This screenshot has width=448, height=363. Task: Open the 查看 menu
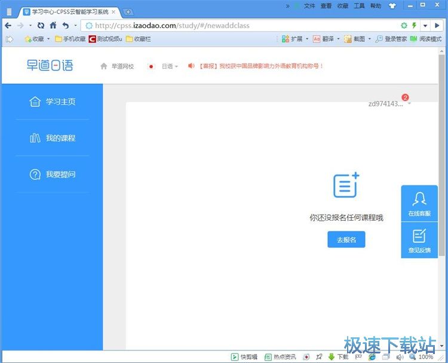[x=326, y=6]
